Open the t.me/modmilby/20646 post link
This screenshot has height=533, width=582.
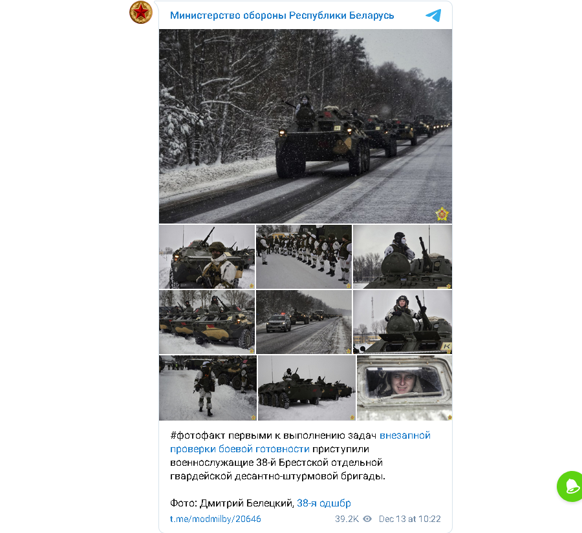(x=215, y=519)
